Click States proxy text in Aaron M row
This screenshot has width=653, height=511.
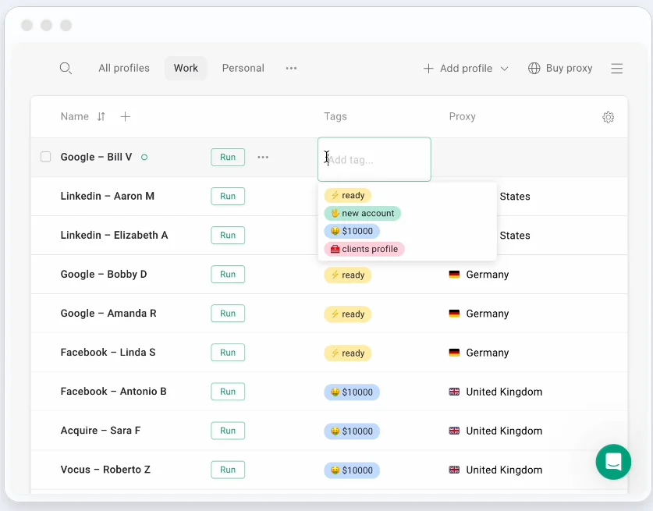pyautogui.click(x=515, y=197)
